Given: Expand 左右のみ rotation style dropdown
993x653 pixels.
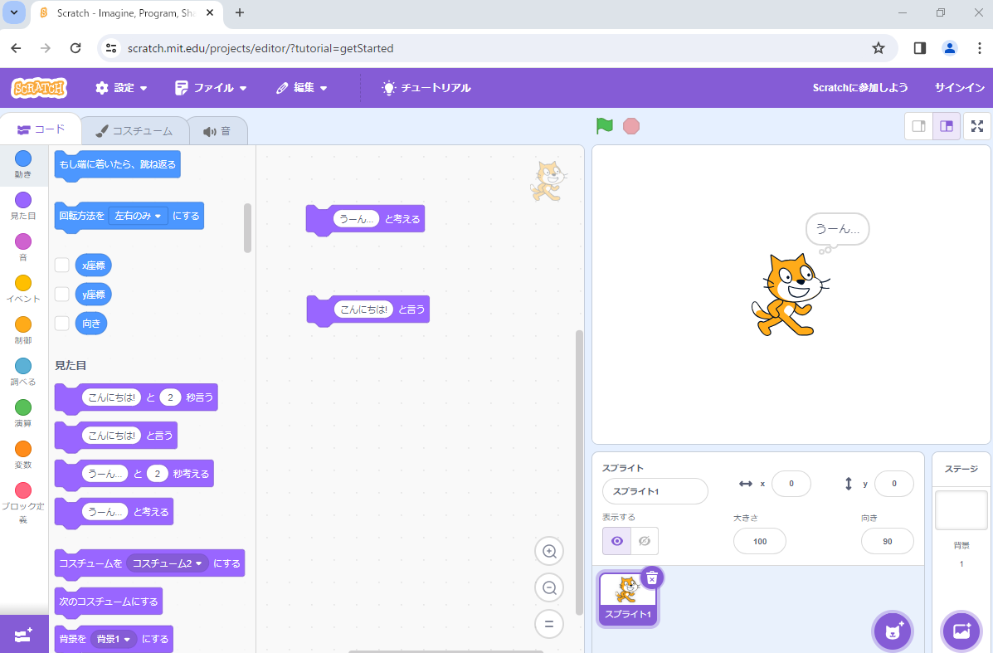Looking at the screenshot, I should click(x=138, y=216).
